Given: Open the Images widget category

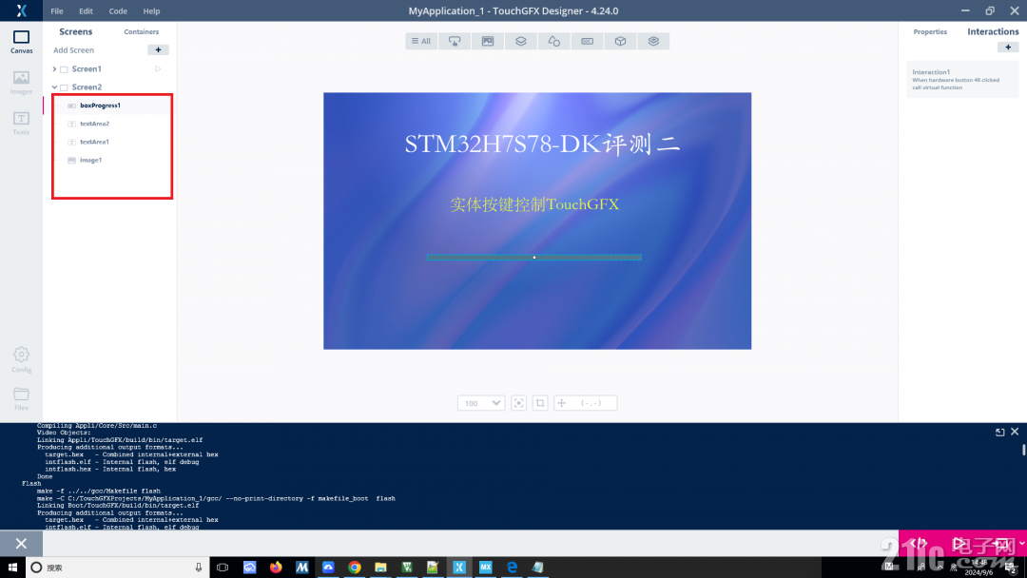Looking at the screenshot, I should (x=488, y=41).
